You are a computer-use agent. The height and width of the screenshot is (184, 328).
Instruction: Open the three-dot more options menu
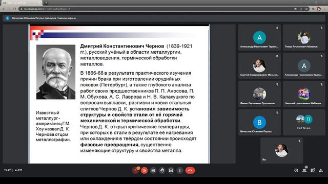coord(180,170)
